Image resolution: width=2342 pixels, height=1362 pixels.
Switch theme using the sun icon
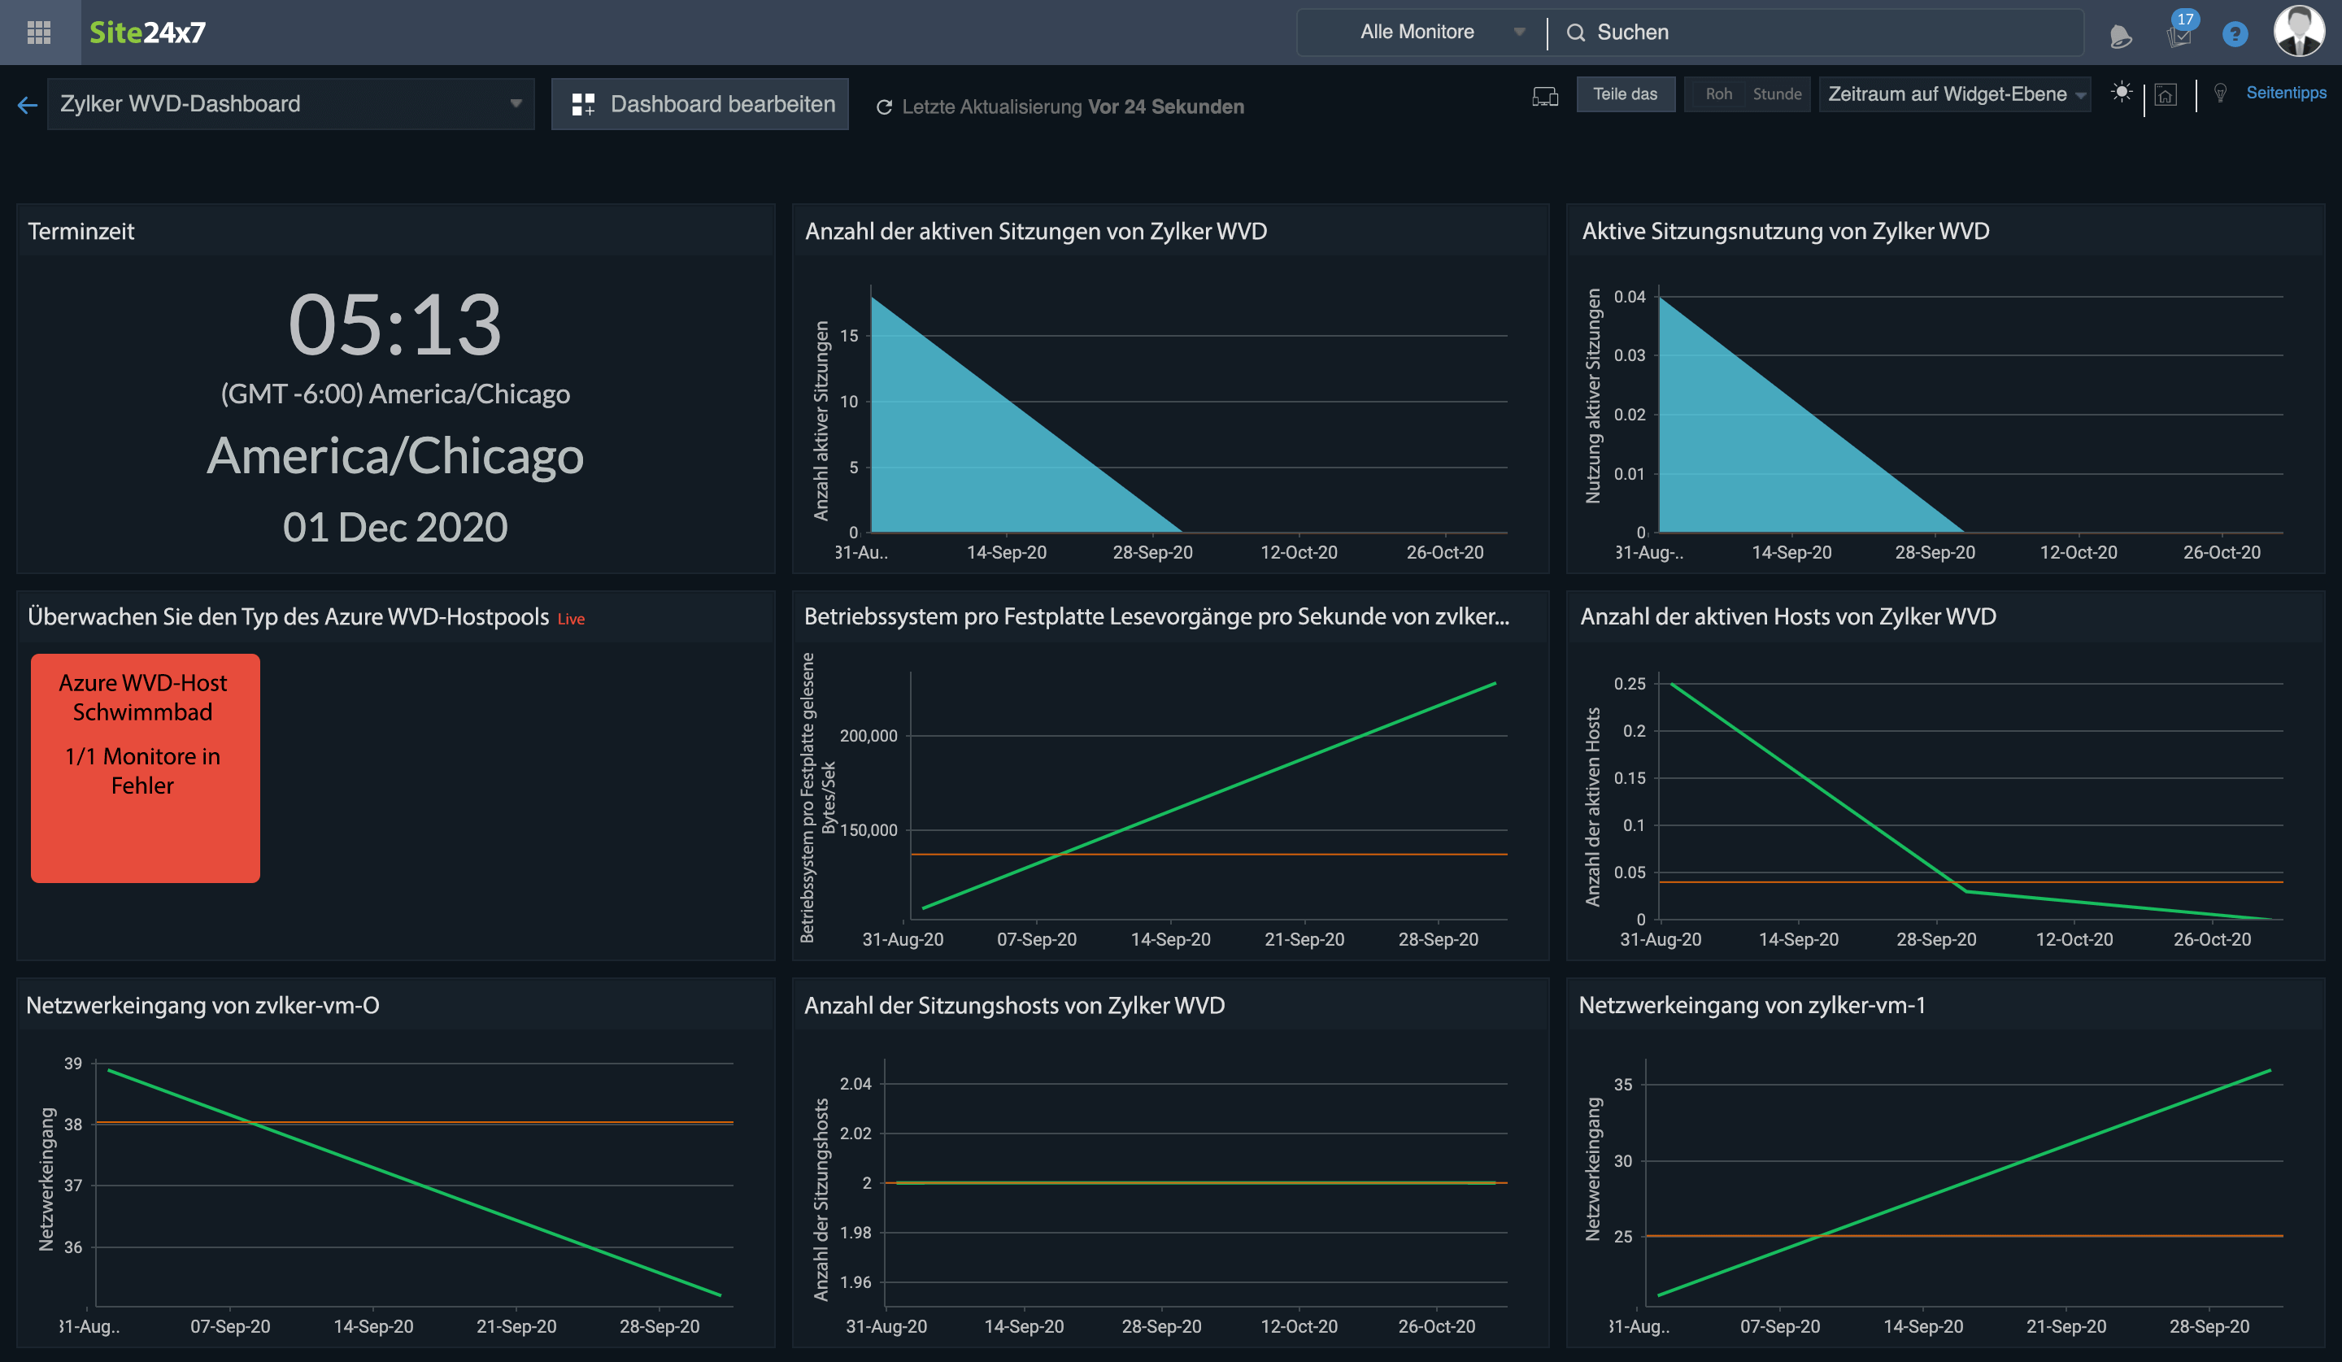tap(2122, 92)
